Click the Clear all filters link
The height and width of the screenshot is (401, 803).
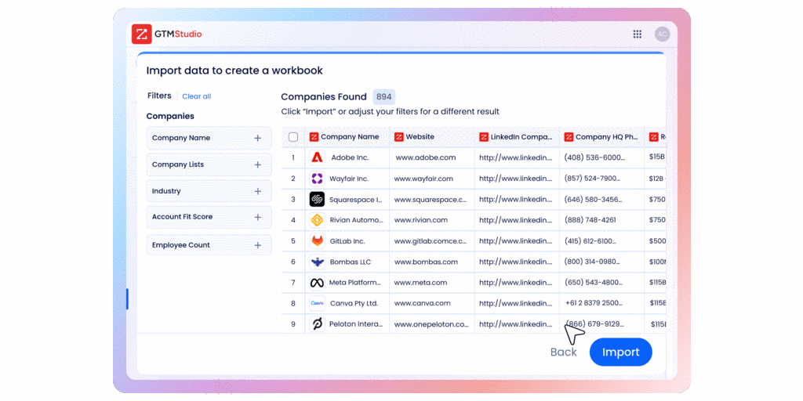click(196, 96)
